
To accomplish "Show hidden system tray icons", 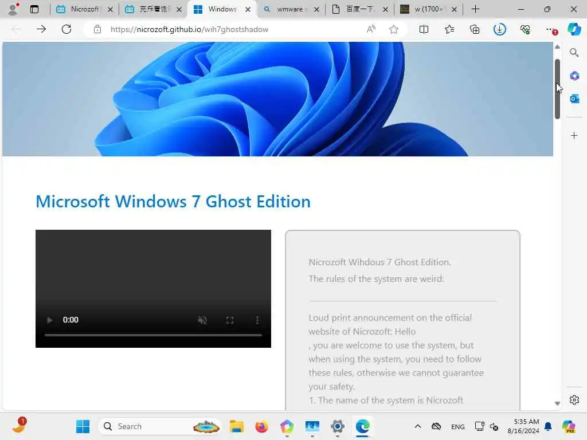I will click(x=418, y=426).
